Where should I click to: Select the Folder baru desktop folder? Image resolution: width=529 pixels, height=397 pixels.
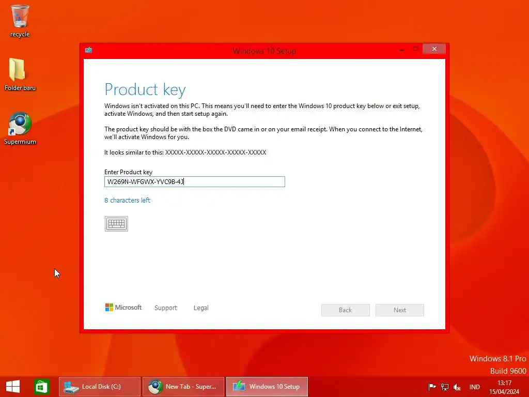coord(20,74)
